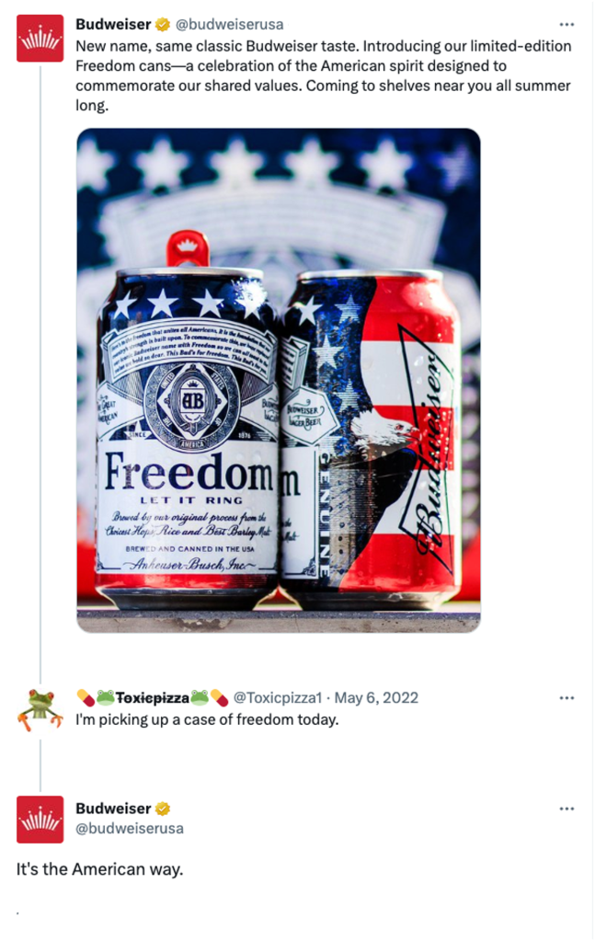Click verified badge on bottom Budweiser reply
Viewport: 595px width, 941px height.
pos(163,809)
